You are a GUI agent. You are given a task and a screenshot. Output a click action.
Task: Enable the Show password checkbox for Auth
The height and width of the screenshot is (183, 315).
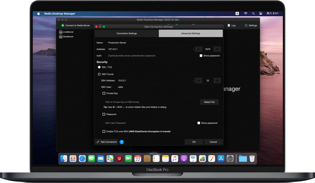point(201,55)
